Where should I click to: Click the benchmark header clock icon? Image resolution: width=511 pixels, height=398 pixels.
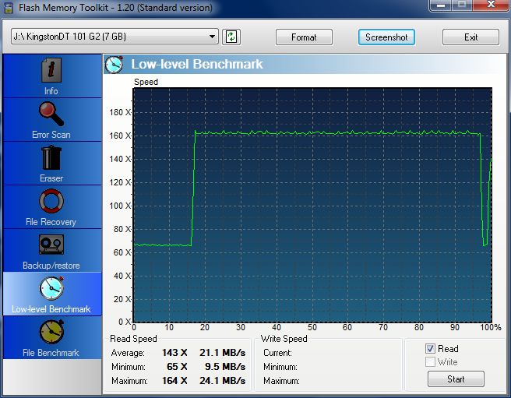tap(114, 64)
